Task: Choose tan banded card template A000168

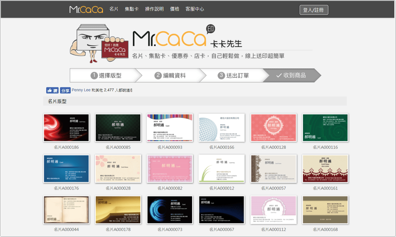Action: 325,210
